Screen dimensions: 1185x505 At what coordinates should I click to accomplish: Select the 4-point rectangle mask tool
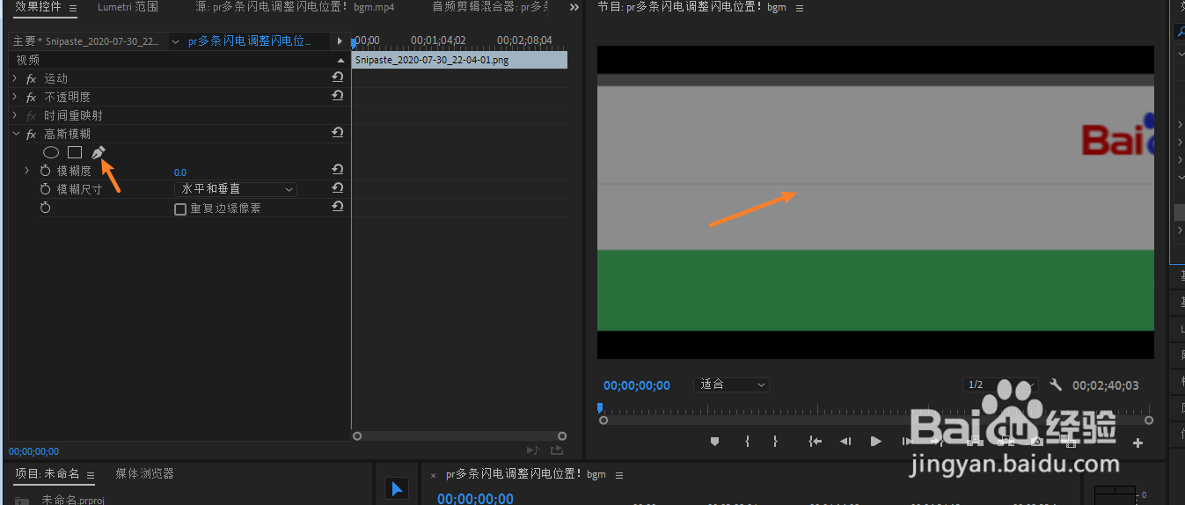point(75,152)
